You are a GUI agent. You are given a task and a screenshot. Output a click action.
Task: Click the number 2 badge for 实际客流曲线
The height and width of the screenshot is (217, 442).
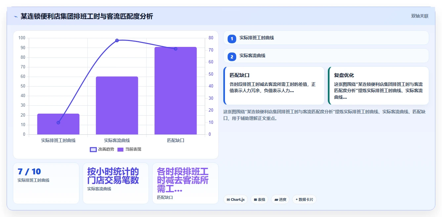click(232, 56)
